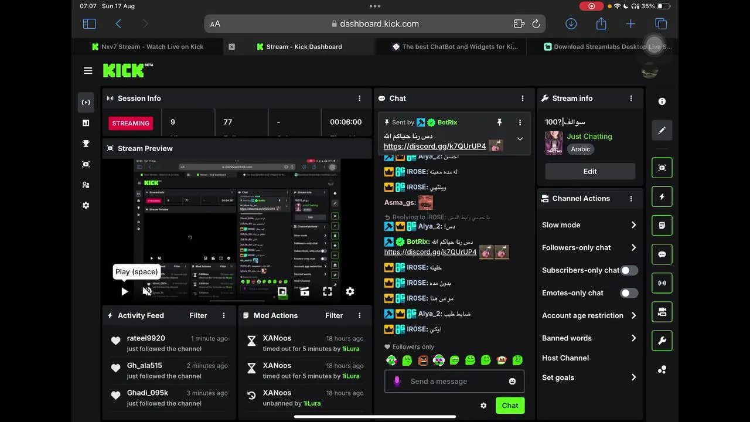This screenshot has height=422, width=750.
Task: Open the Channel Actions three-dot menu
Action: point(631,199)
